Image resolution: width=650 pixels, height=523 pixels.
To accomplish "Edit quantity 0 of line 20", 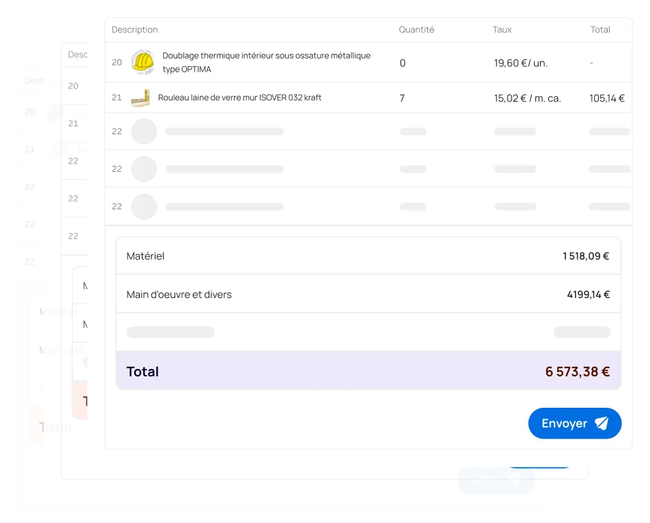I will (x=402, y=63).
